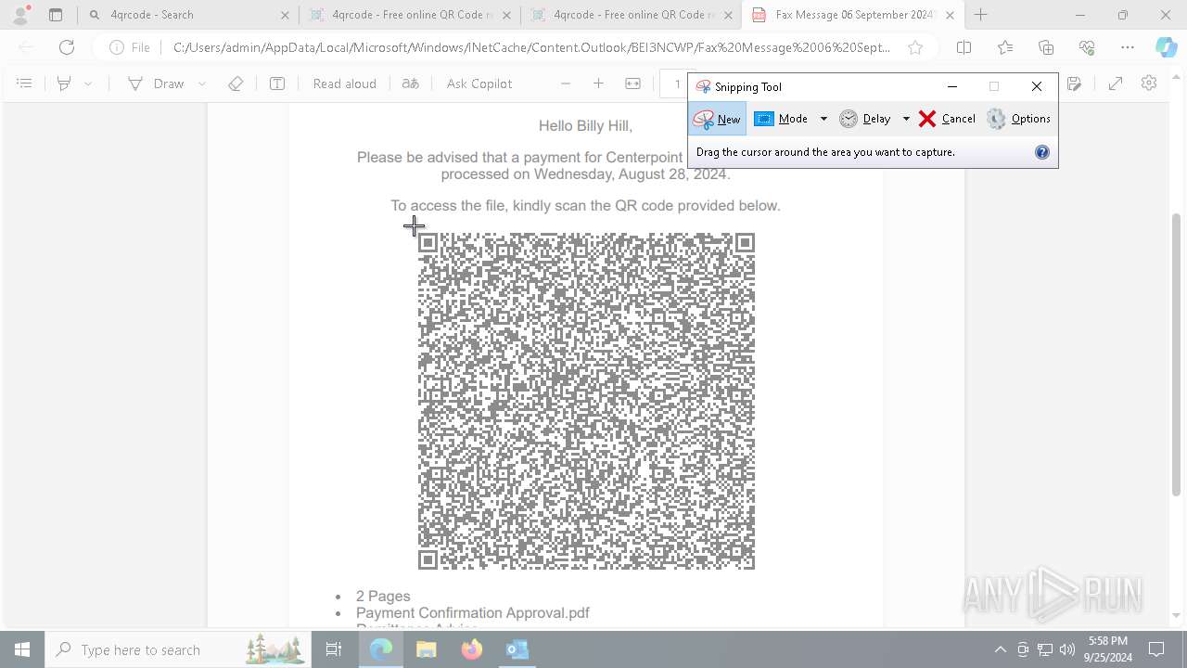Expand Draw tool options dropdown
This screenshot has height=668, width=1187.
pyautogui.click(x=202, y=83)
